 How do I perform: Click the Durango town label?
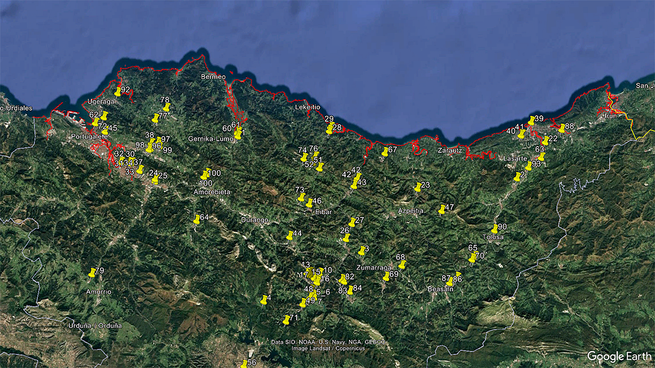click(254, 220)
